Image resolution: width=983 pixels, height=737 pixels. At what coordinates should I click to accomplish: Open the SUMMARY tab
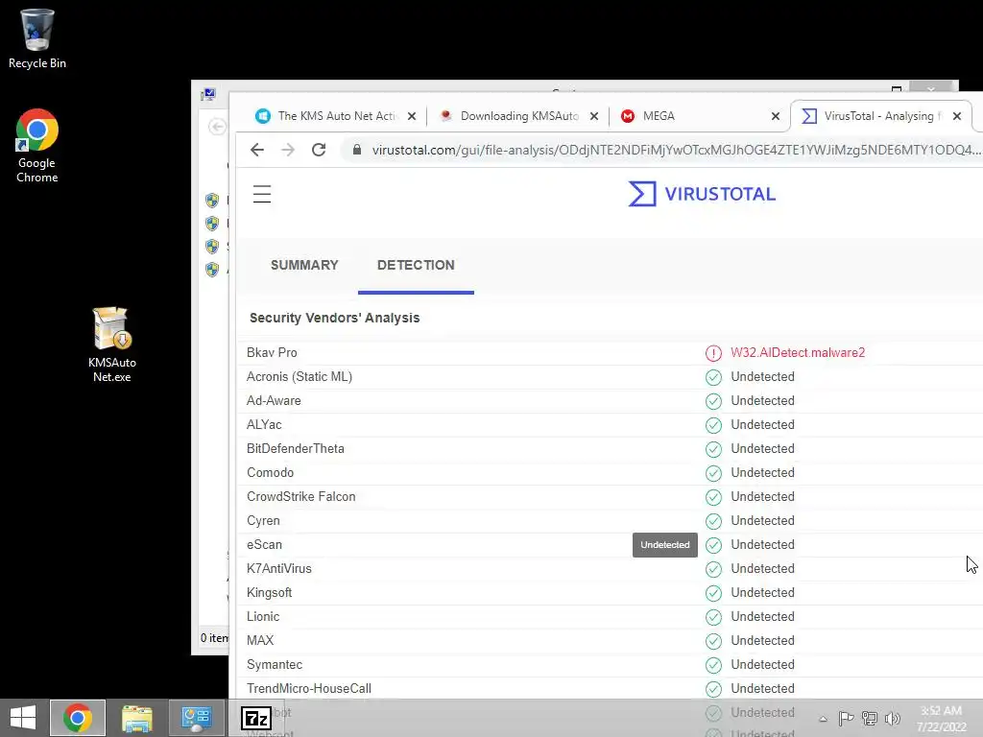304,265
